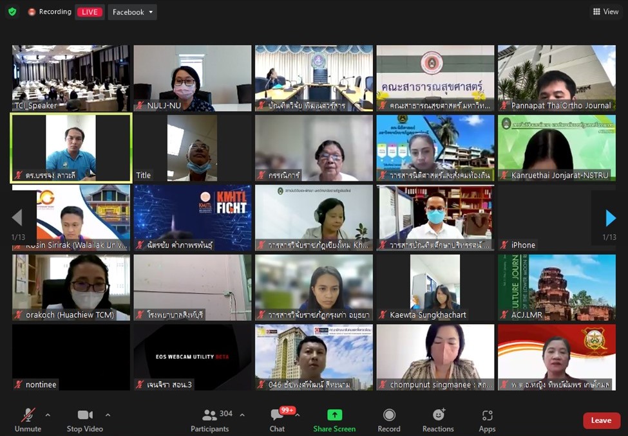
Task: Select the KMITL FIGHT video tile
Action: tap(192, 217)
